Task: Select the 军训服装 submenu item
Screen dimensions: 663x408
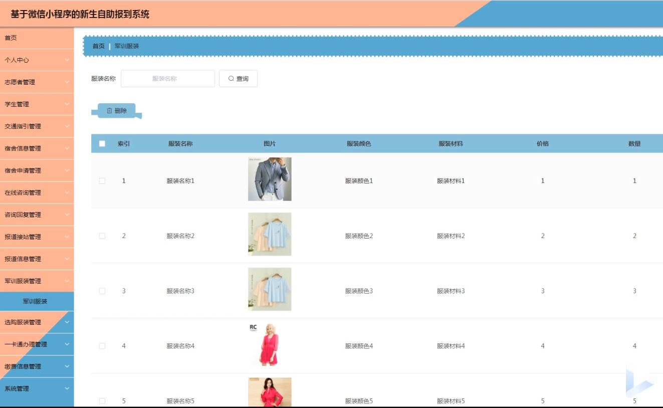Action: [37, 302]
